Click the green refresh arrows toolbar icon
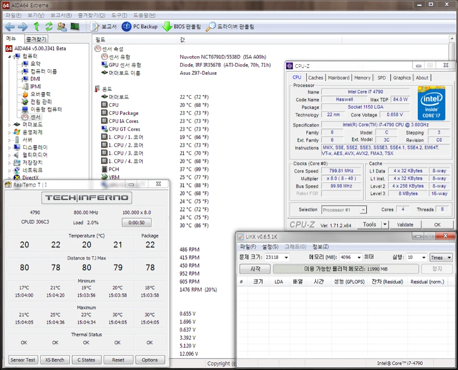Viewport: 458px width, 370px height. click(x=49, y=27)
